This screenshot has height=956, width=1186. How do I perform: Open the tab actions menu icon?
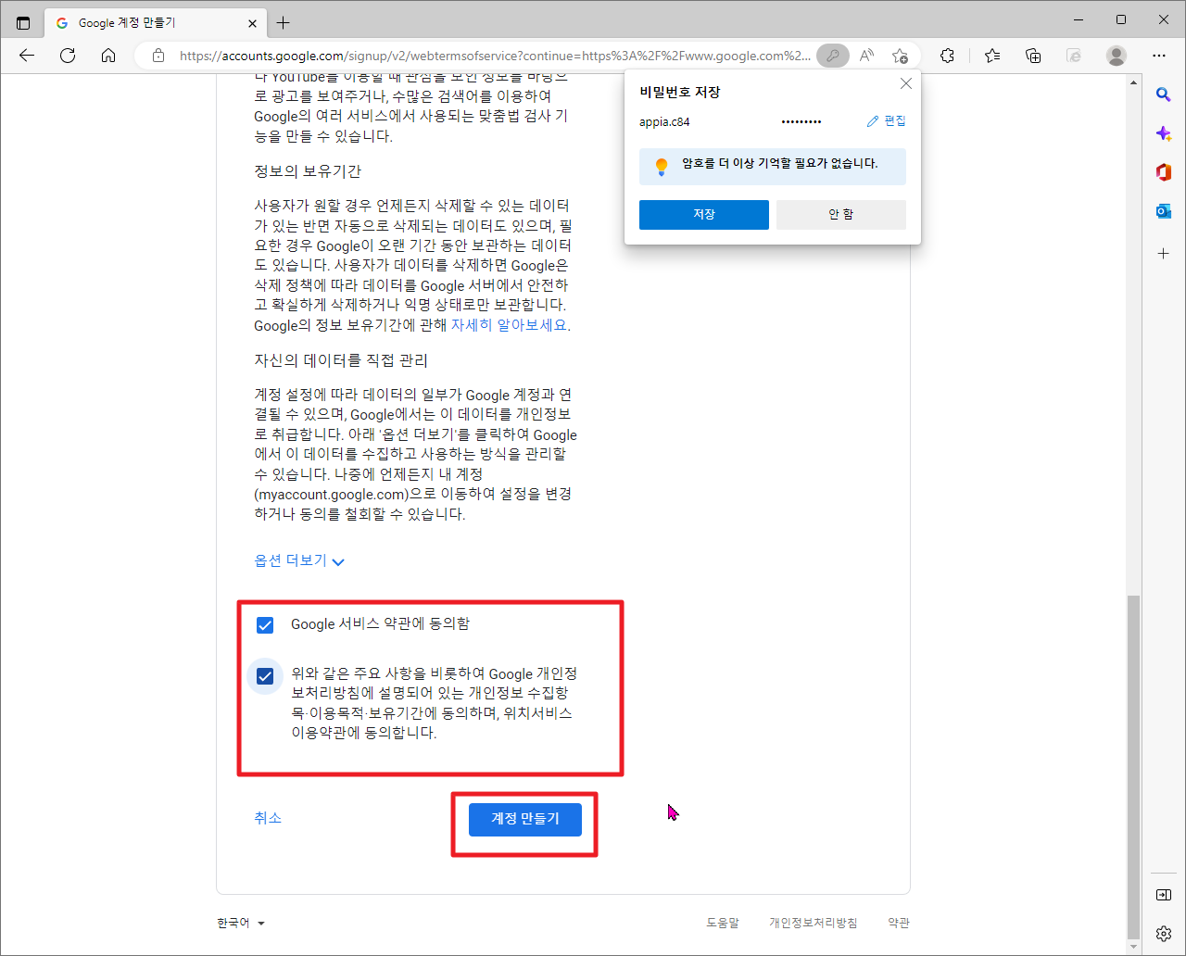tap(23, 22)
